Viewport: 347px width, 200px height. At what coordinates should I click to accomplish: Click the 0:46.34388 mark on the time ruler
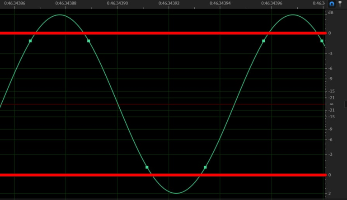click(66, 3)
